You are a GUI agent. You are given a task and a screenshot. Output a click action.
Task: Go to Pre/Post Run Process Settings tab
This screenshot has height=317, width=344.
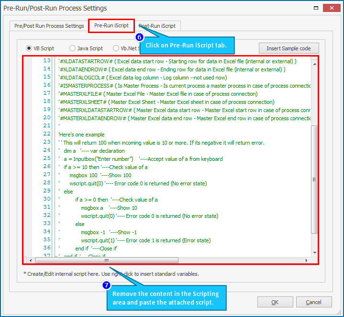[x=49, y=26]
